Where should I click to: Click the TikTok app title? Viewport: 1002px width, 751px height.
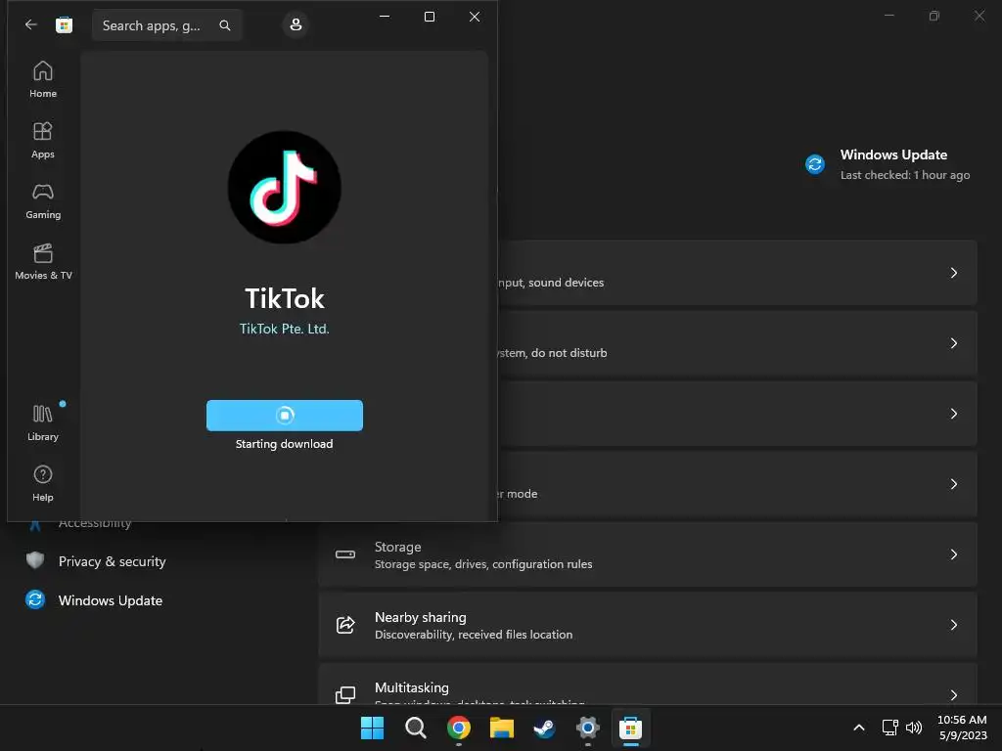(x=285, y=298)
